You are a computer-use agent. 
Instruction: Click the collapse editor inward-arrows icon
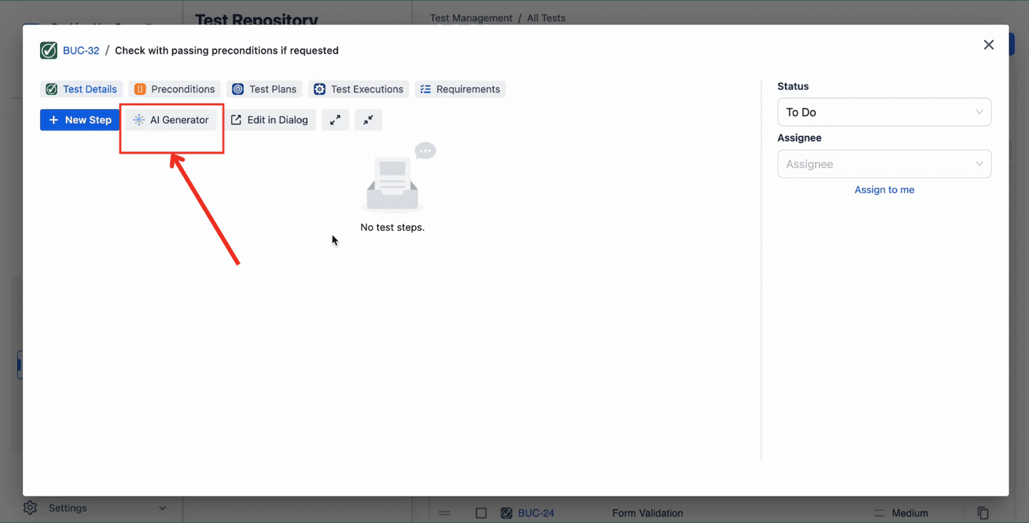pos(368,119)
